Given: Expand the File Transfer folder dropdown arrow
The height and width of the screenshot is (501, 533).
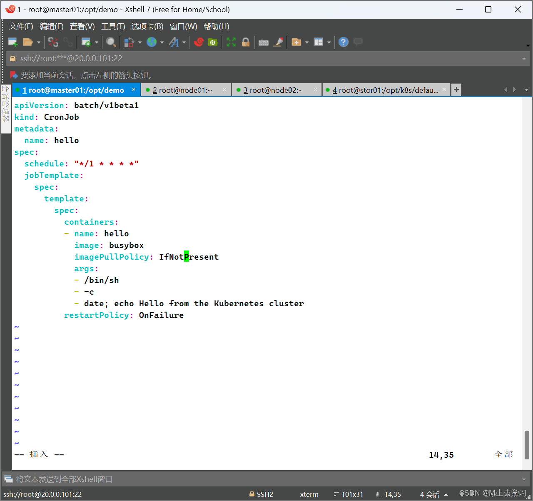Looking at the screenshot, I should tap(307, 42).
